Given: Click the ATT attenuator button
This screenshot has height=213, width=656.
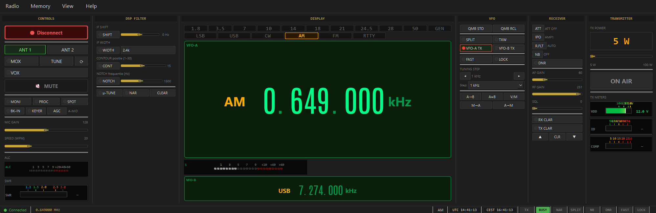Looking at the screenshot, I should 538,29.
